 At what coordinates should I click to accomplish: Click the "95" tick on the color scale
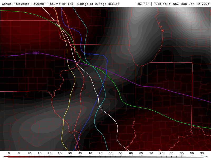tap(202, 153)
